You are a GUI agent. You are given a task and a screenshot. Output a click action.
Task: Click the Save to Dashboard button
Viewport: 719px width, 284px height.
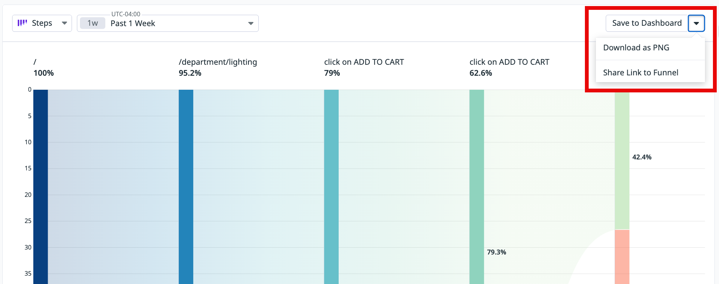click(647, 23)
